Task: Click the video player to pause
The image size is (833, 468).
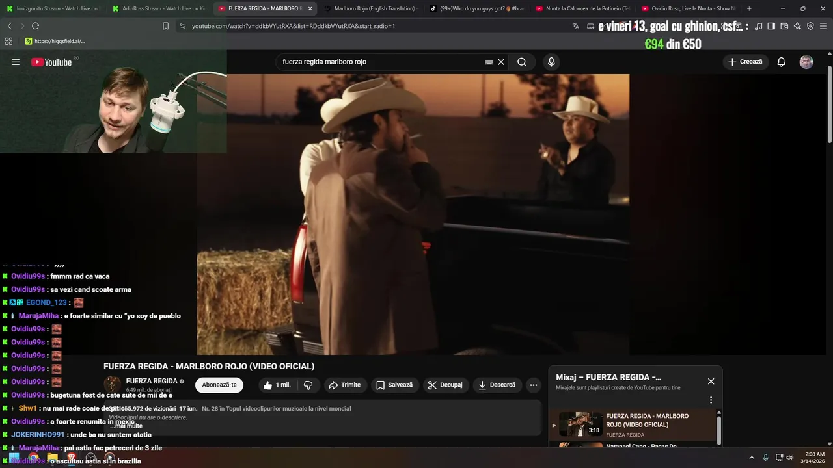Action: point(413,214)
